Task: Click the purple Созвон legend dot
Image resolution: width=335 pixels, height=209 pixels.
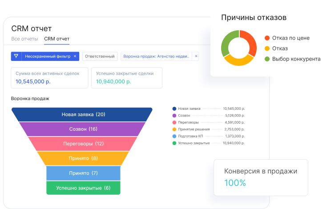Action: click(174, 115)
